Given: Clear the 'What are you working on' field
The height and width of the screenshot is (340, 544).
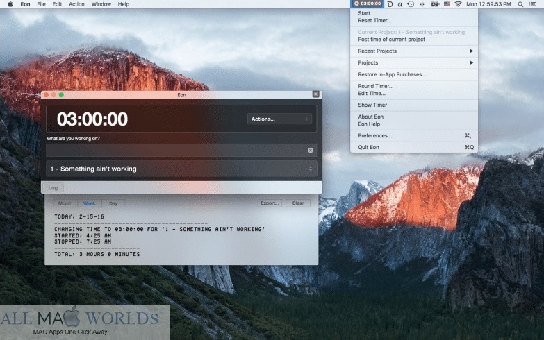Looking at the screenshot, I should (x=311, y=151).
